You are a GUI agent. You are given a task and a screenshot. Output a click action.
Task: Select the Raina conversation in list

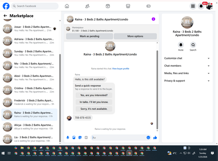click(x=30, y=114)
